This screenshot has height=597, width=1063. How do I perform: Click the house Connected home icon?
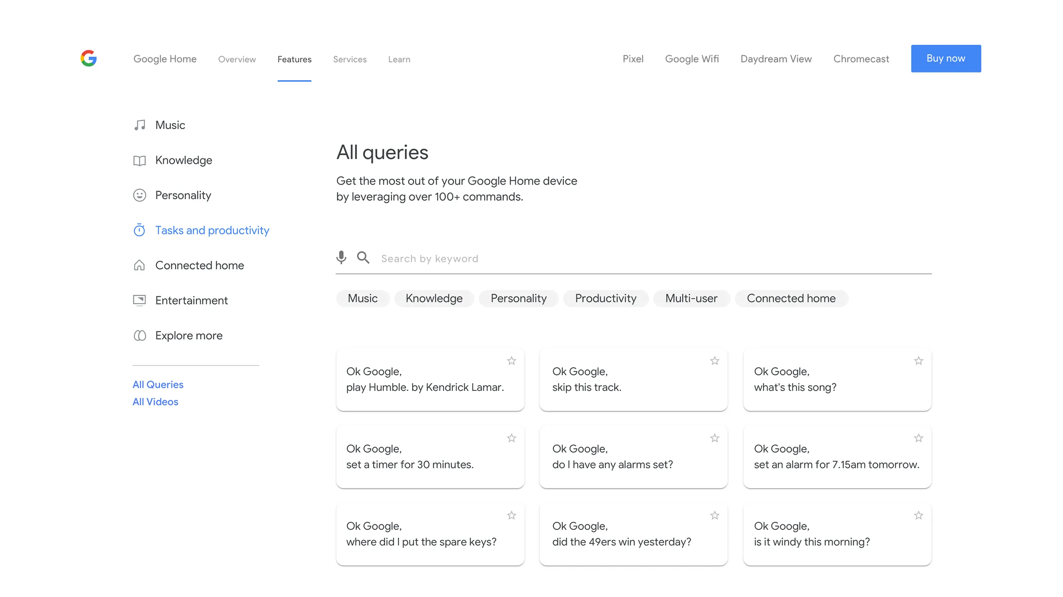(139, 265)
